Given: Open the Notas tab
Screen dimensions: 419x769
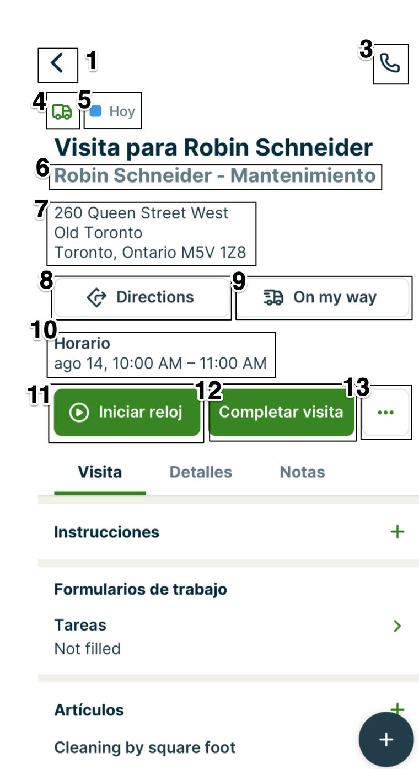Looking at the screenshot, I should coord(302,472).
